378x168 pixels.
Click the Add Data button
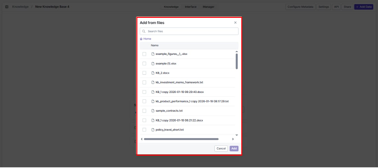coord(364,7)
